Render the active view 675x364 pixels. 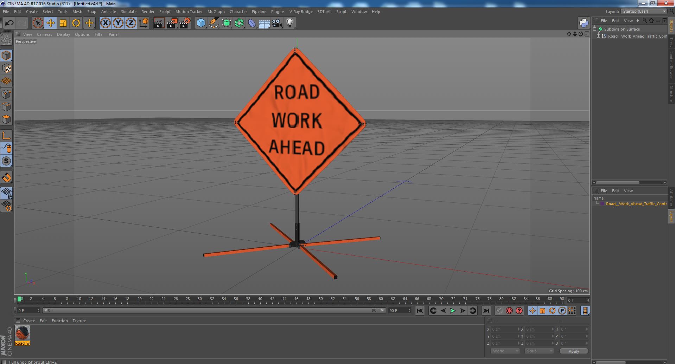pyautogui.click(x=159, y=23)
